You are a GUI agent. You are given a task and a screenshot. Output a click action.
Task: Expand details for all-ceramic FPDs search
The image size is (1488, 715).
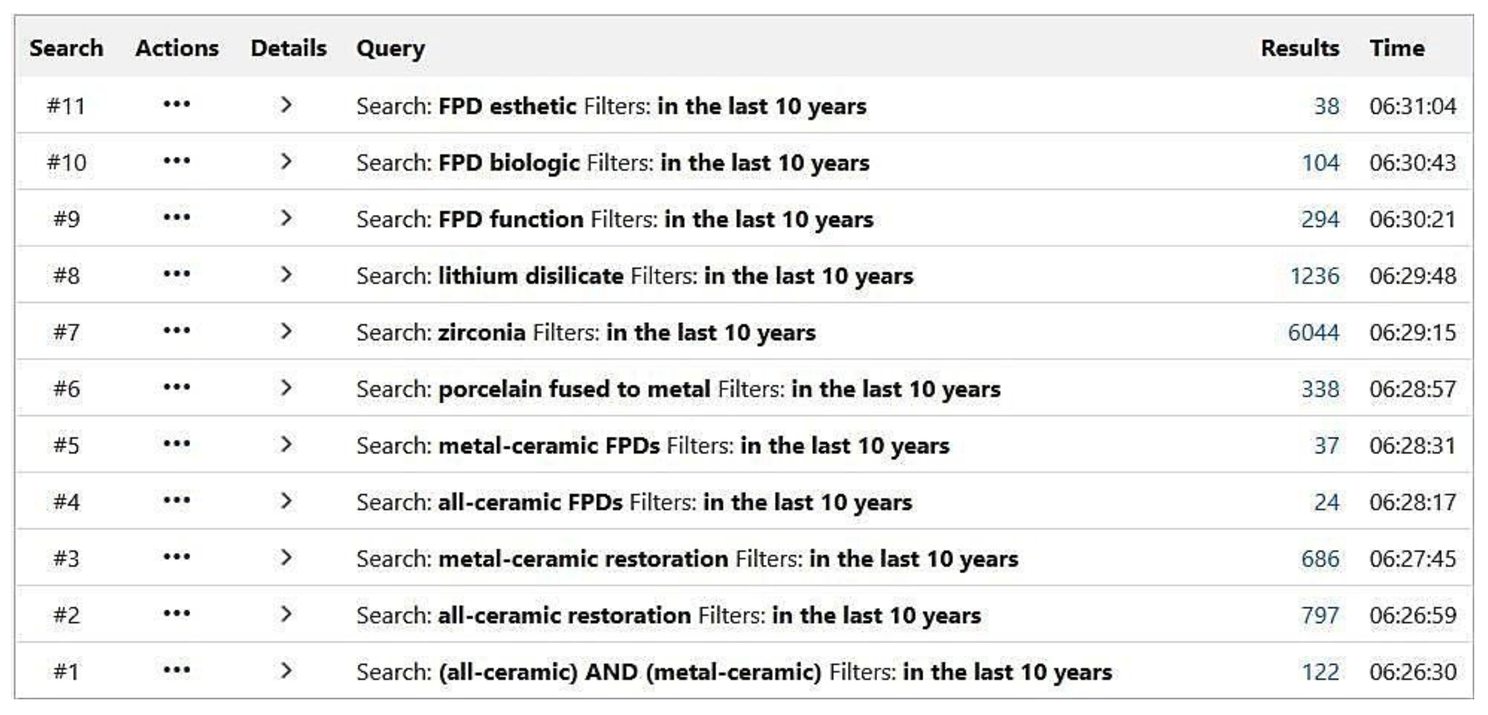pyautogui.click(x=286, y=501)
